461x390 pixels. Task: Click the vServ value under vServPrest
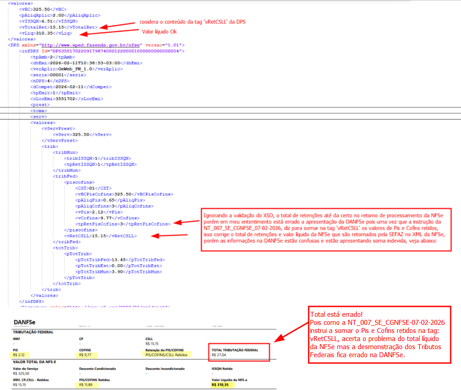[81, 134]
